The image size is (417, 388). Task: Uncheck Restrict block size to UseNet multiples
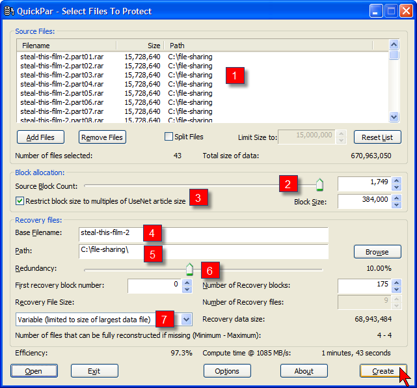click(x=20, y=201)
